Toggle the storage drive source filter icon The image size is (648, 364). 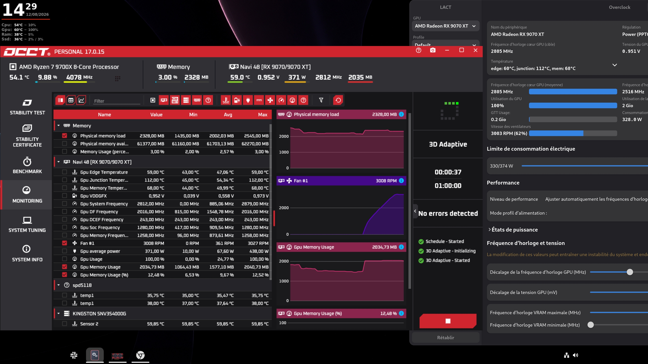(186, 100)
